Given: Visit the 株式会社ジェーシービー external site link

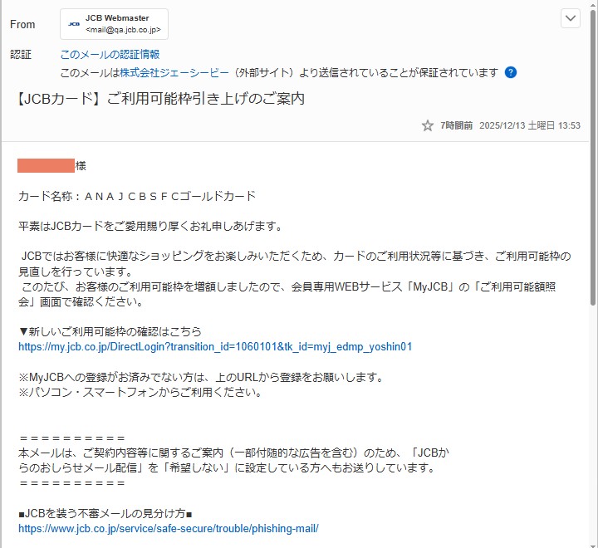Looking at the screenshot, I should point(174,72).
